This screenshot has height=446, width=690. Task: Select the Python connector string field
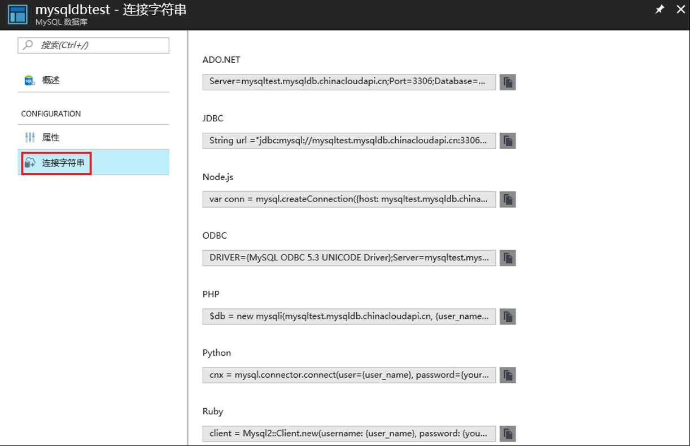pos(350,375)
